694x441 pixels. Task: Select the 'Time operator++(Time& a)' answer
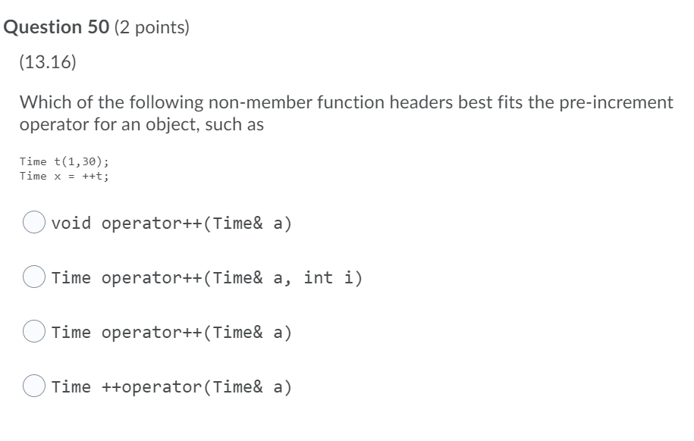[x=33, y=332]
